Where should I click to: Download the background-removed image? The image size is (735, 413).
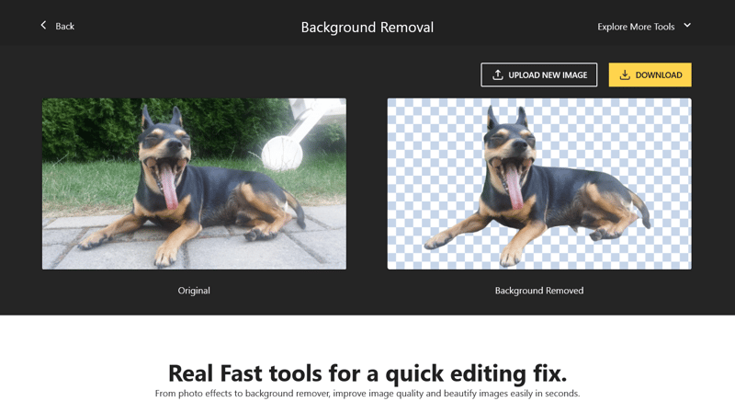click(x=650, y=75)
